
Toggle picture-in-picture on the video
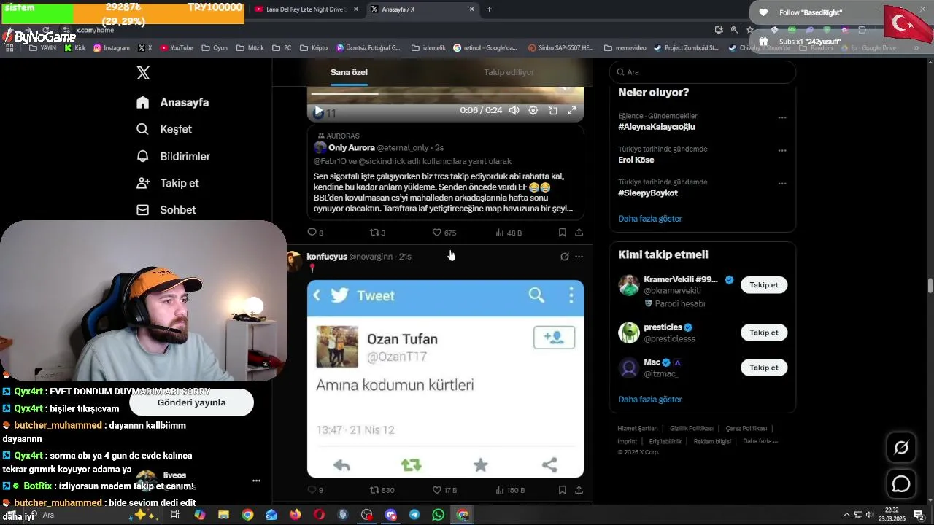point(553,110)
